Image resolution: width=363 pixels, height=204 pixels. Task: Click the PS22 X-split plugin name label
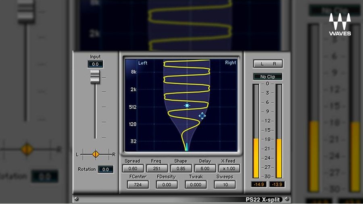coord(263,200)
